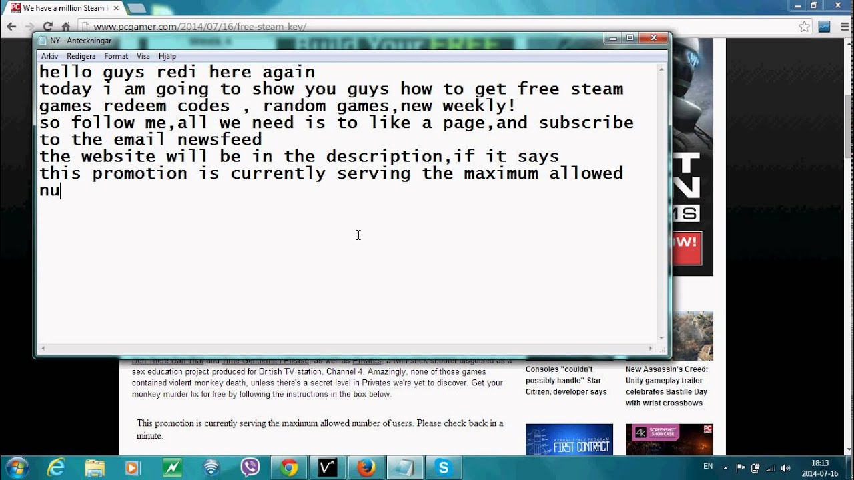854x480 pixels.
Task: Click thumbnail above Assassin's Creed headline
Action: (693, 336)
